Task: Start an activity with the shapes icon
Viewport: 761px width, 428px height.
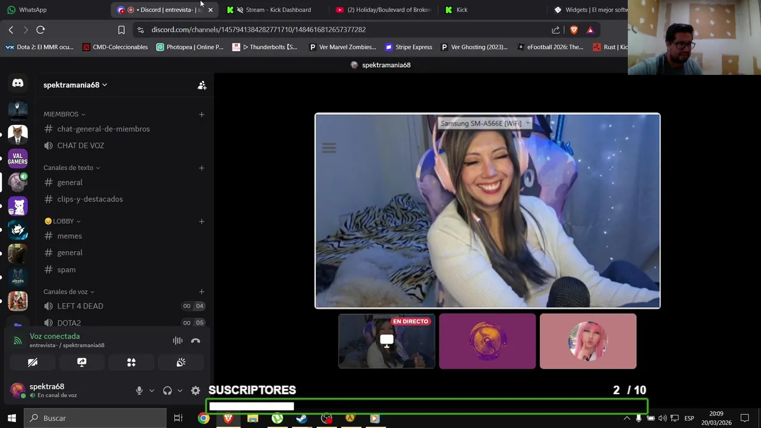Action: (131, 362)
